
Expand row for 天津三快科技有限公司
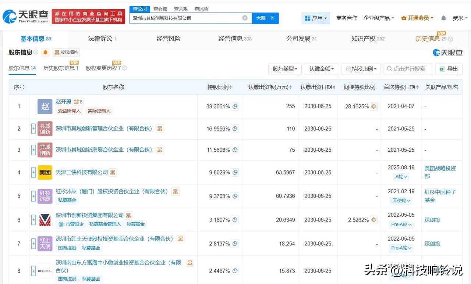point(33,172)
